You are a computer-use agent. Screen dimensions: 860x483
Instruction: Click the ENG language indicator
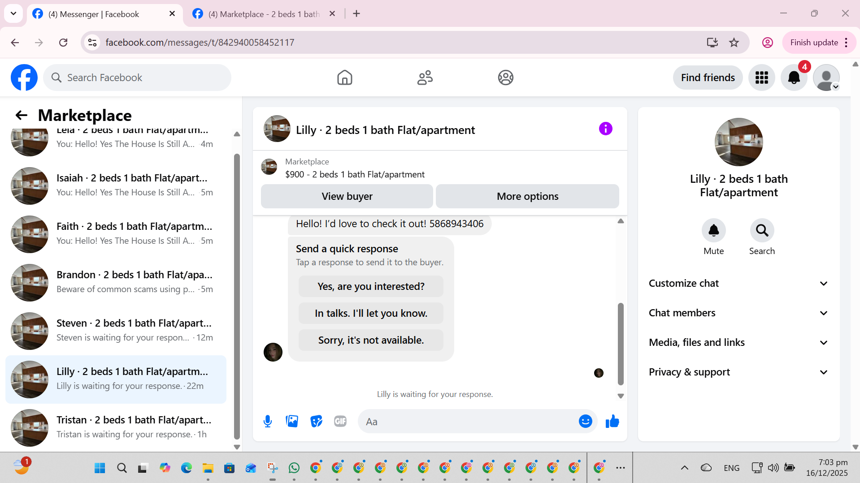[731, 468]
